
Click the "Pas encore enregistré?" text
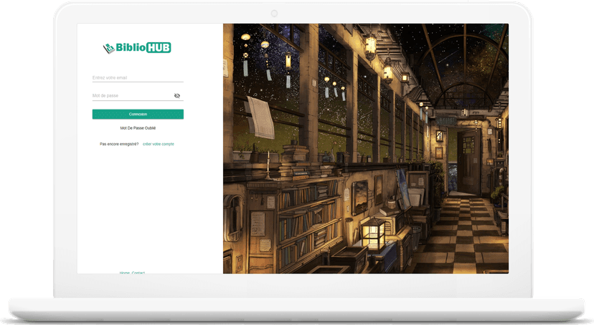[119, 144]
